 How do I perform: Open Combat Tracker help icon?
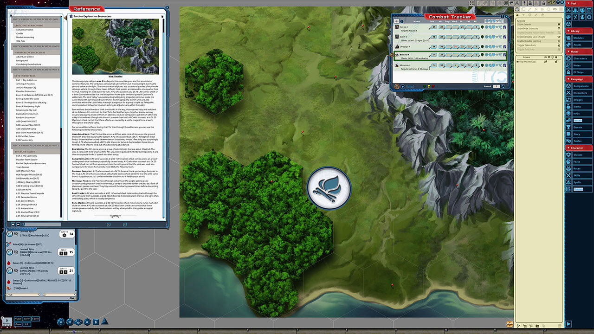(x=502, y=17)
